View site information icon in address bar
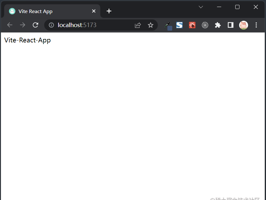This screenshot has width=266, height=200. pos(51,25)
